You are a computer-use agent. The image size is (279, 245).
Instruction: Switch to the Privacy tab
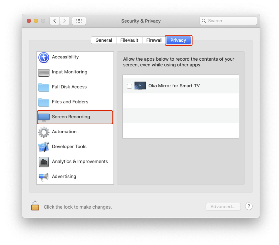point(178,40)
